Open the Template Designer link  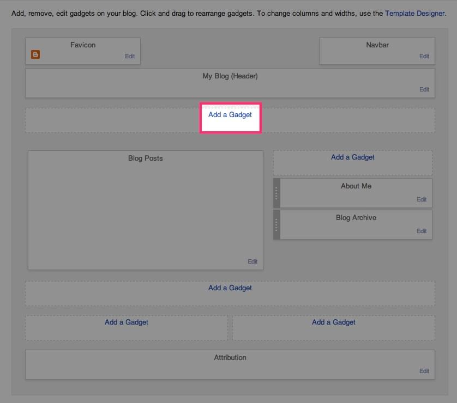(x=415, y=14)
